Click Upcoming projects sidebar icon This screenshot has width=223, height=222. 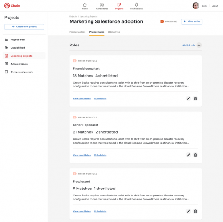click(x=7, y=56)
